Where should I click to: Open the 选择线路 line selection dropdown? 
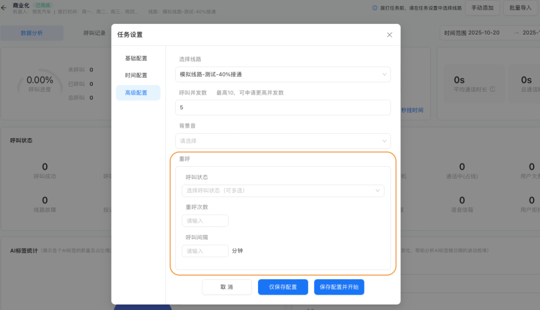283,74
